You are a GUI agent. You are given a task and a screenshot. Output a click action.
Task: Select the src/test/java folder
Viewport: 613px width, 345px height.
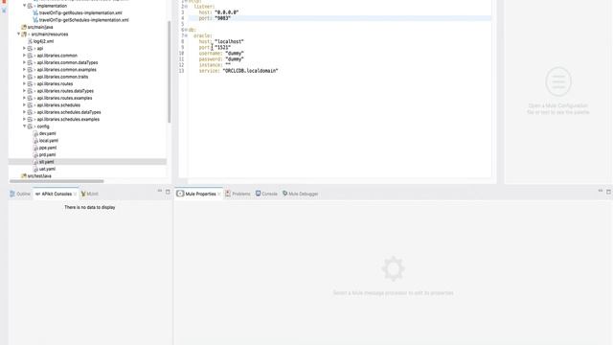pyautogui.click(x=39, y=176)
